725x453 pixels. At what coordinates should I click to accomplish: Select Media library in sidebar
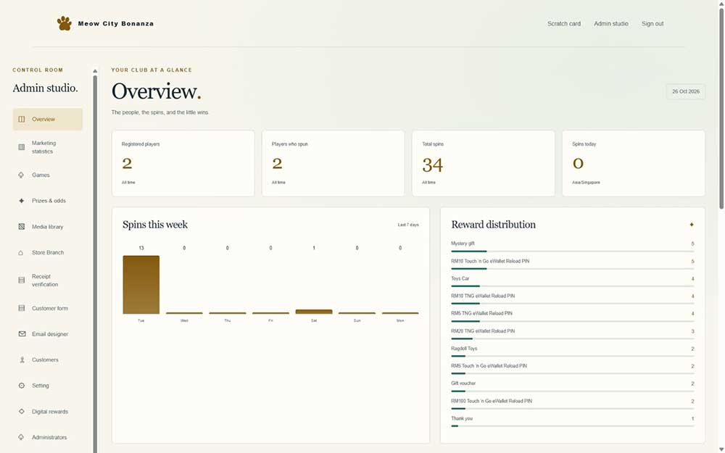48,226
